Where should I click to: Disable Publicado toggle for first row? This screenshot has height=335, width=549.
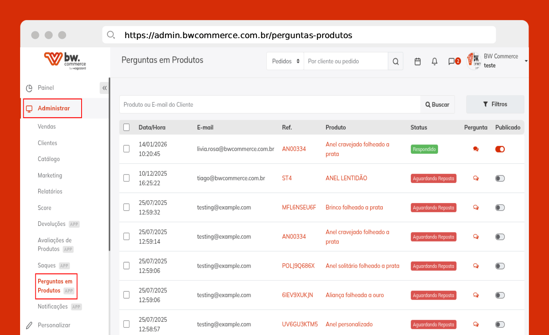(500, 149)
